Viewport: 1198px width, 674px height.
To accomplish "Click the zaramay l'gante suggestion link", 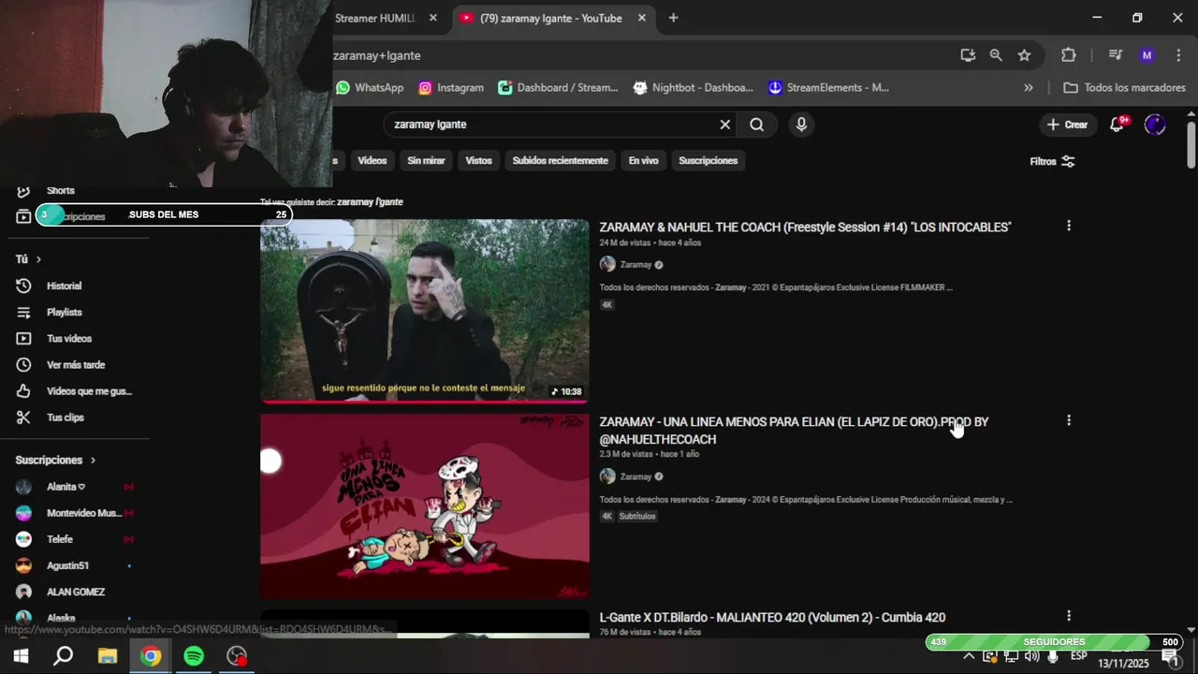I will pos(370,201).
